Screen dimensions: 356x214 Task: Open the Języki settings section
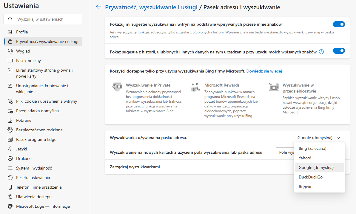point(10,149)
